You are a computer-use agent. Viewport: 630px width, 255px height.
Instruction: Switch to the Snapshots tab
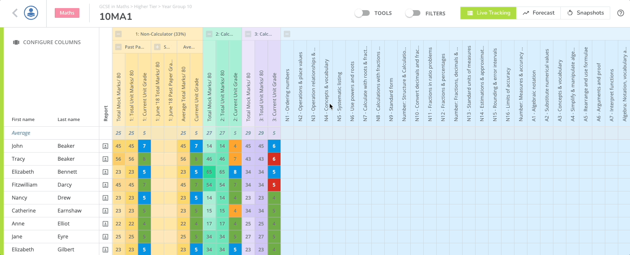tap(585, 13)
